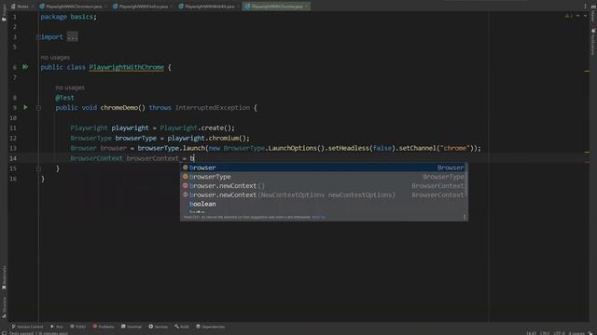Place cursor after 'b' on line 14
The height and width of the screenshot is (335, 597).
(194, 158)
